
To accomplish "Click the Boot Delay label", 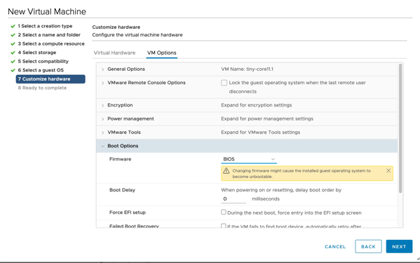I will (122, 190).
